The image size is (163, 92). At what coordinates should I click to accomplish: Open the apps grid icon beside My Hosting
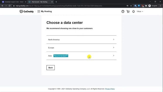tap(39, 11)
